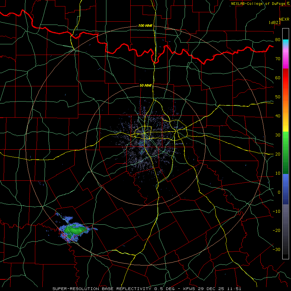Click the NEXLAB-College of DuPage title text

[x=259, y=4]
